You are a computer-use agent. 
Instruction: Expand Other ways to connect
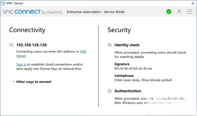pyautogui.click(x=32, y=82)
